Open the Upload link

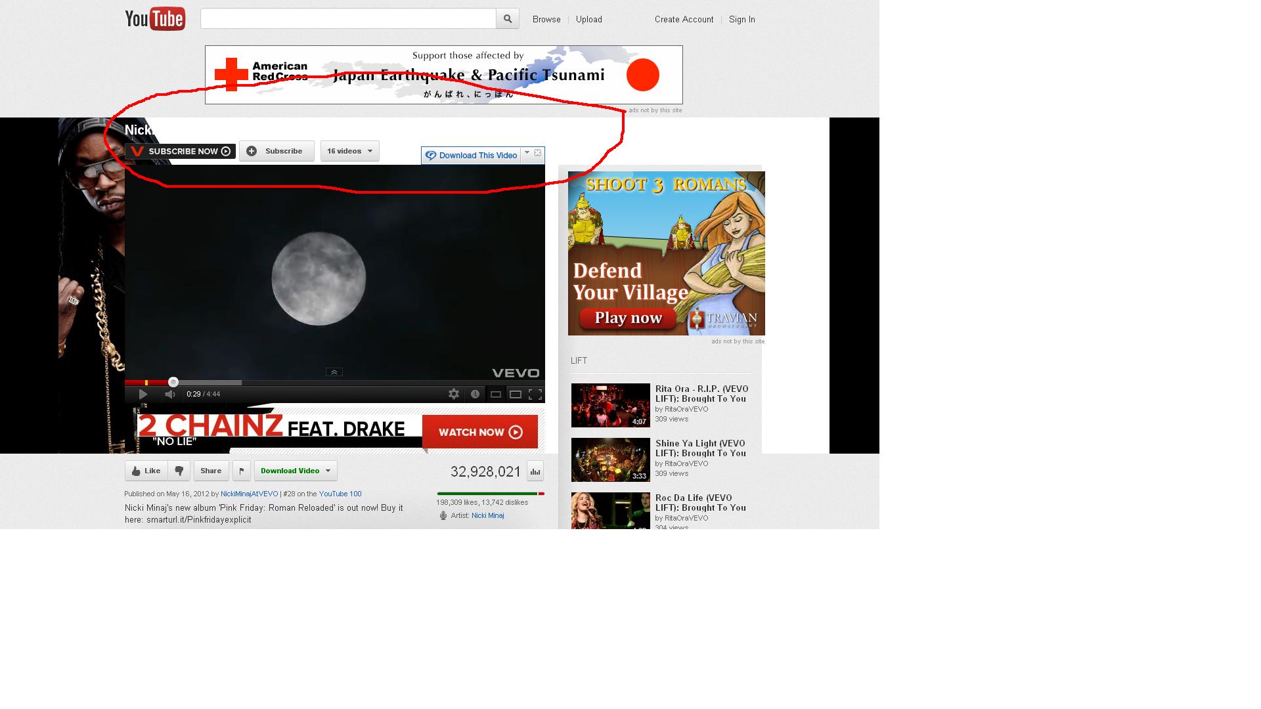point(589,20)
